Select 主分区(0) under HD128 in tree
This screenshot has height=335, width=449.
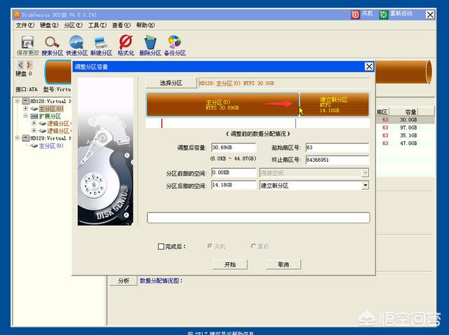[x=51, y=109]
